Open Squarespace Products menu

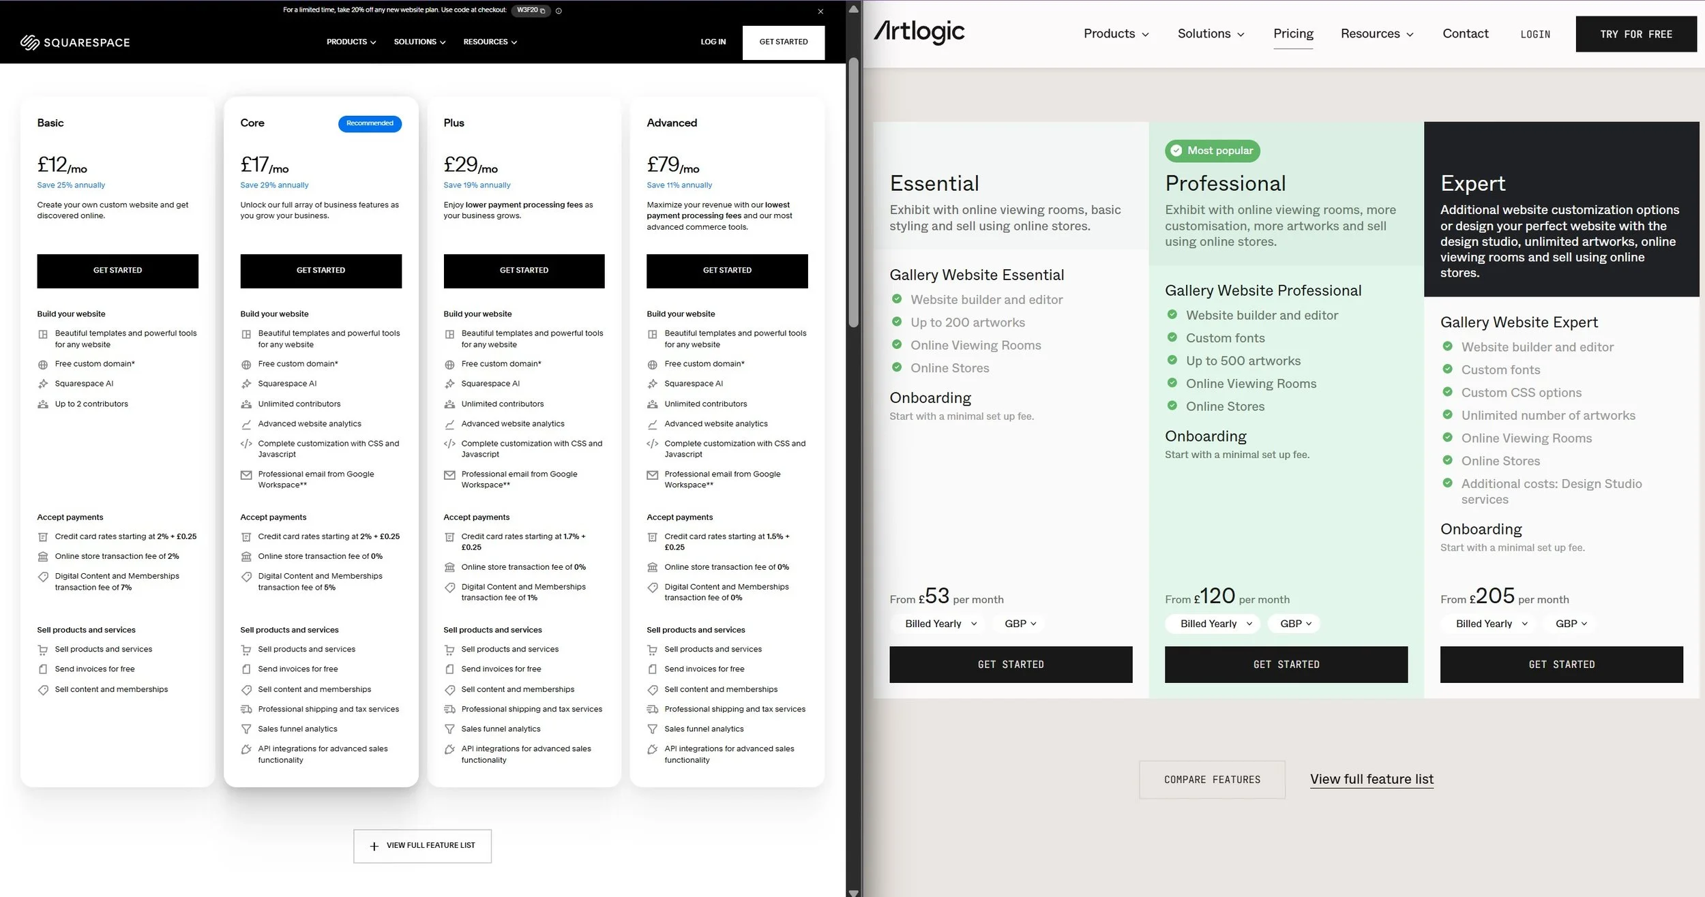[351, 42]
